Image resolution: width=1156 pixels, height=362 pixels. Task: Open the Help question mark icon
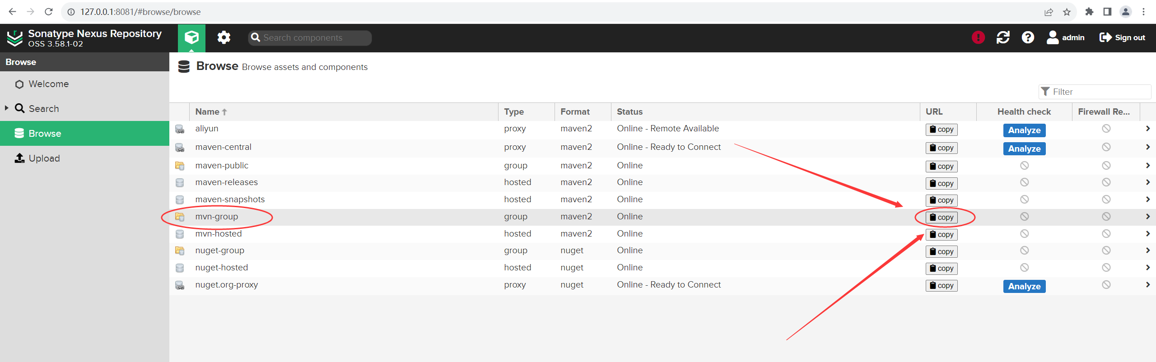point(1028,37)
